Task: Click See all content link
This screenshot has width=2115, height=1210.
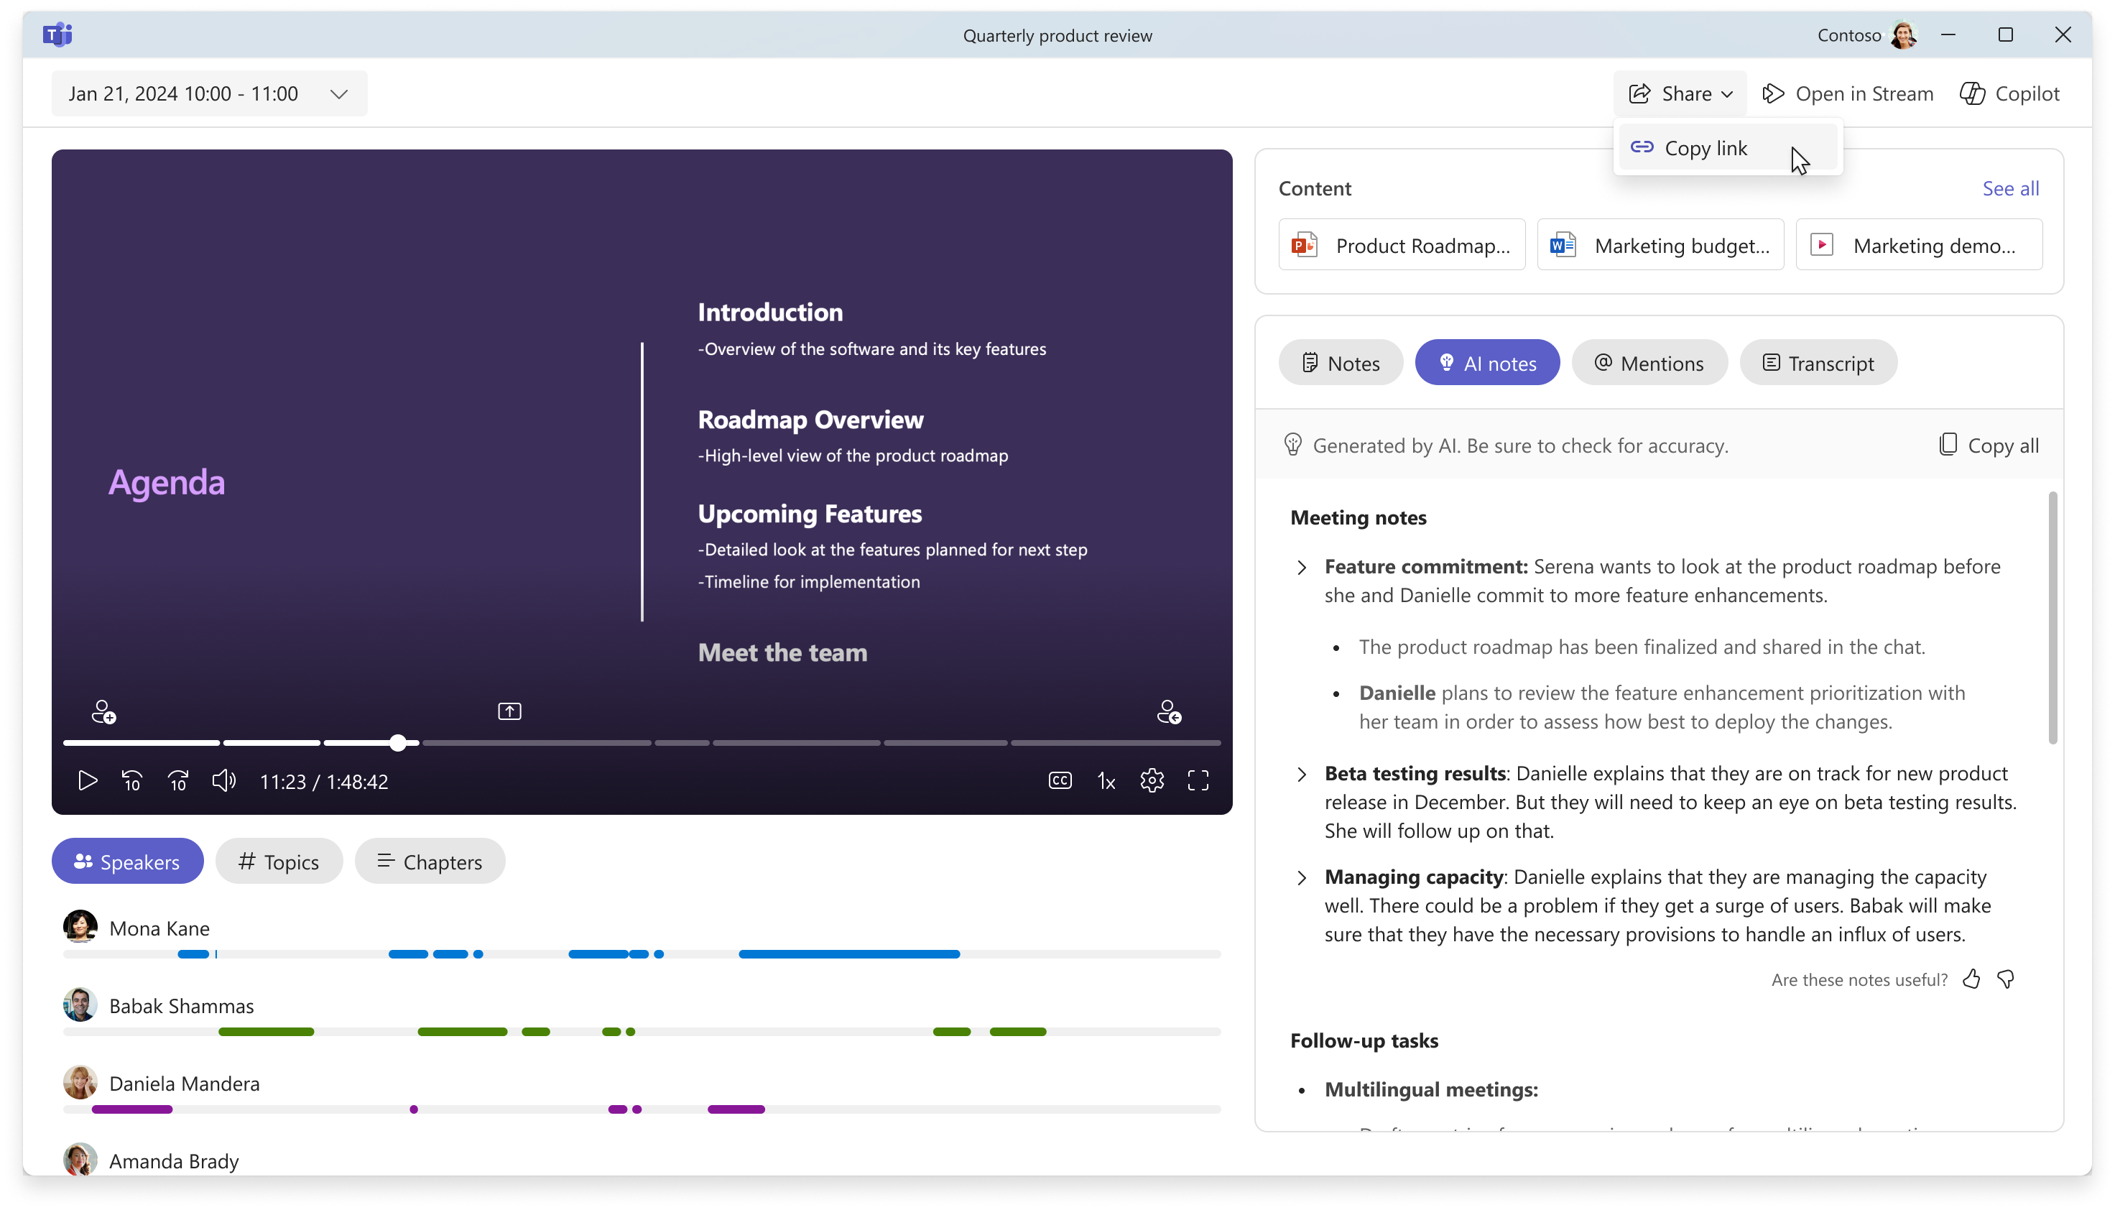Action: (x=2010, y=189)
